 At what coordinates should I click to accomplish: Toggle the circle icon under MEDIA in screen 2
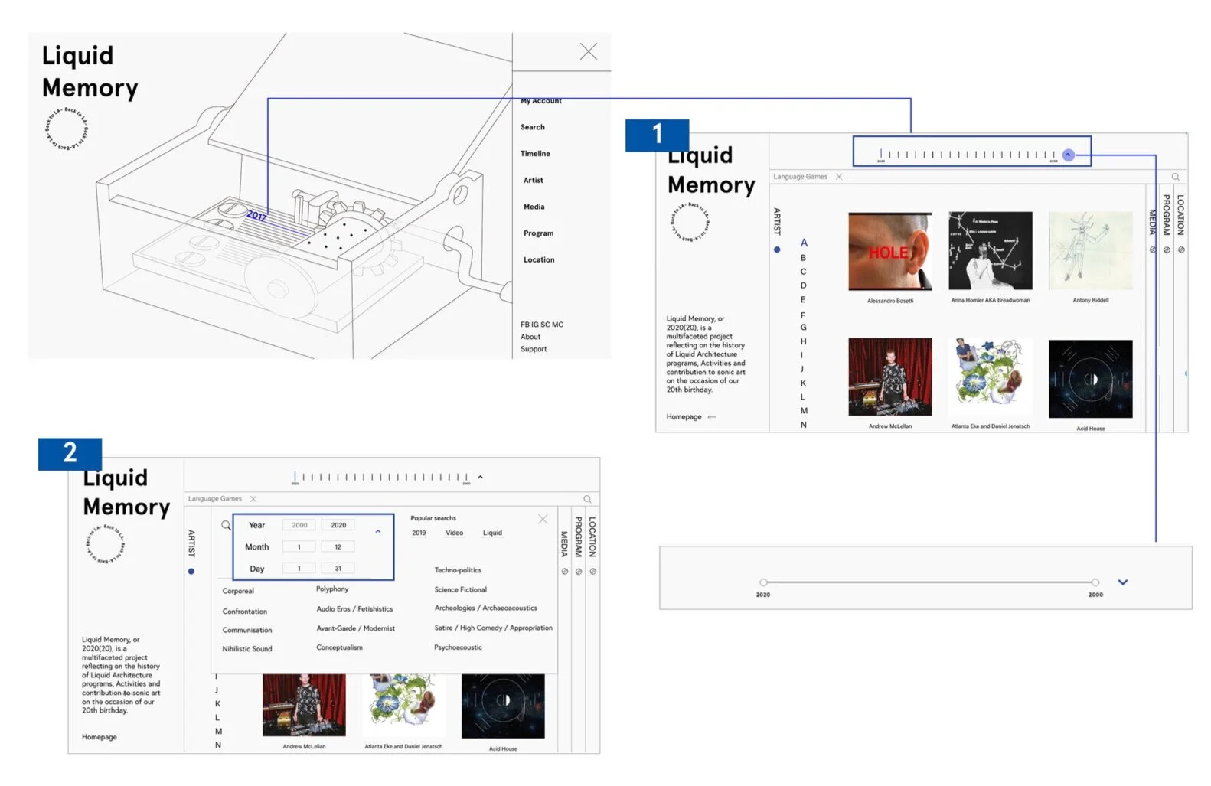(564, 571)
